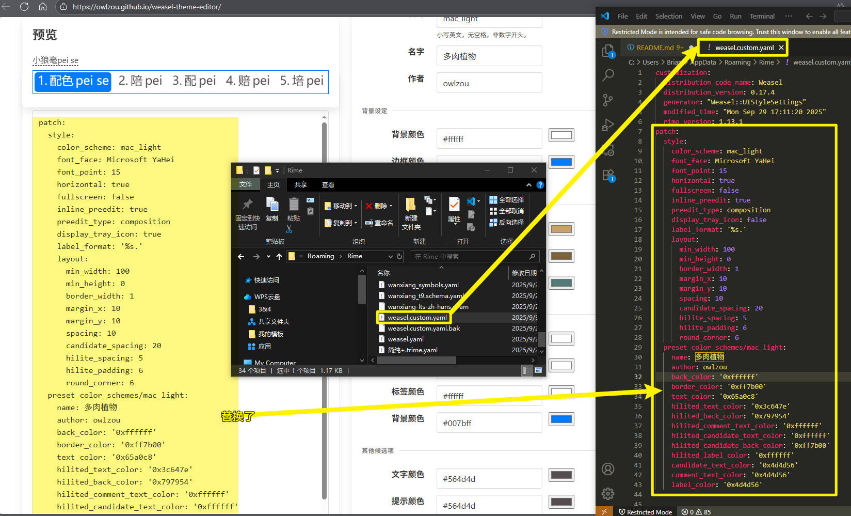Open the VS Code Explorer panel
Screen dimensions: 851x516
pos(608,50)
